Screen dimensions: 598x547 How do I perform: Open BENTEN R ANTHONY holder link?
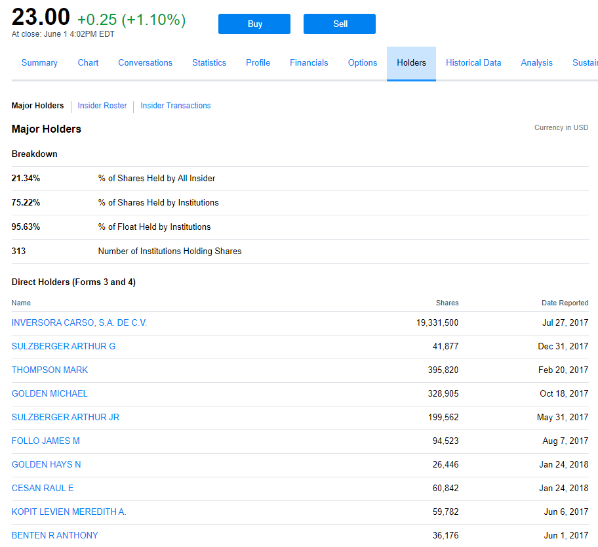click(x=55, y=536)
